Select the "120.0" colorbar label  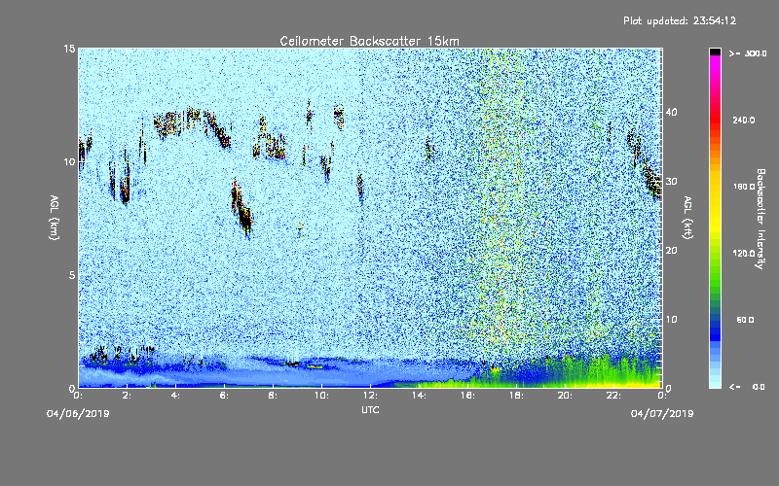click(744, 254)
